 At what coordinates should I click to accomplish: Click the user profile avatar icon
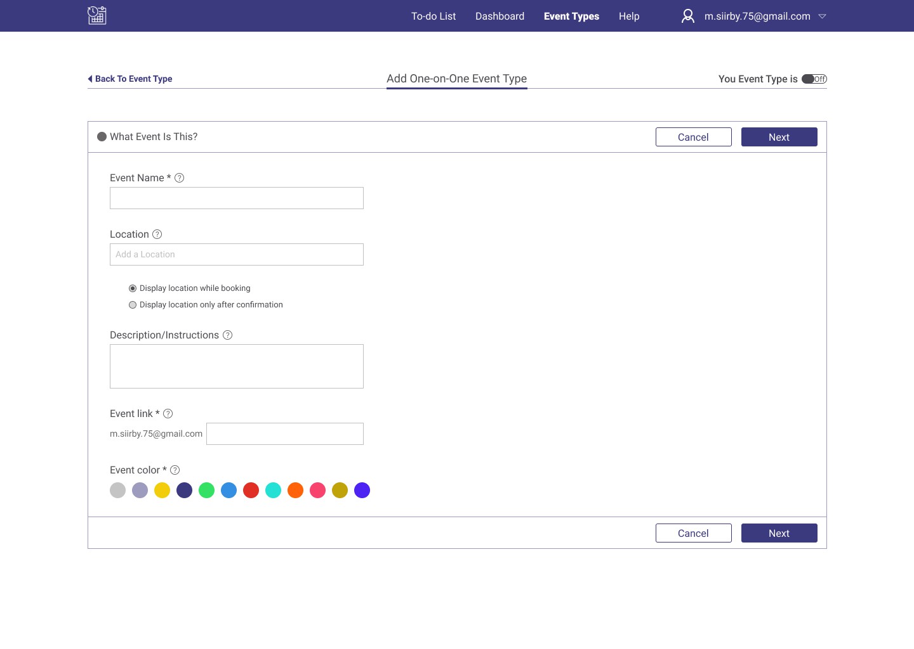[688, 16]
